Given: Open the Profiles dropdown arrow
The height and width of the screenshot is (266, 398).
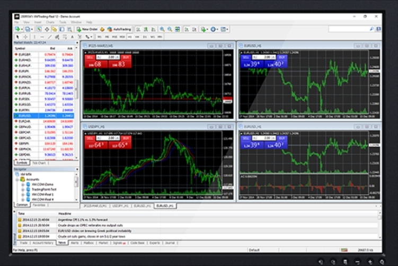Looking at the screenshot, I should point(32,30).
